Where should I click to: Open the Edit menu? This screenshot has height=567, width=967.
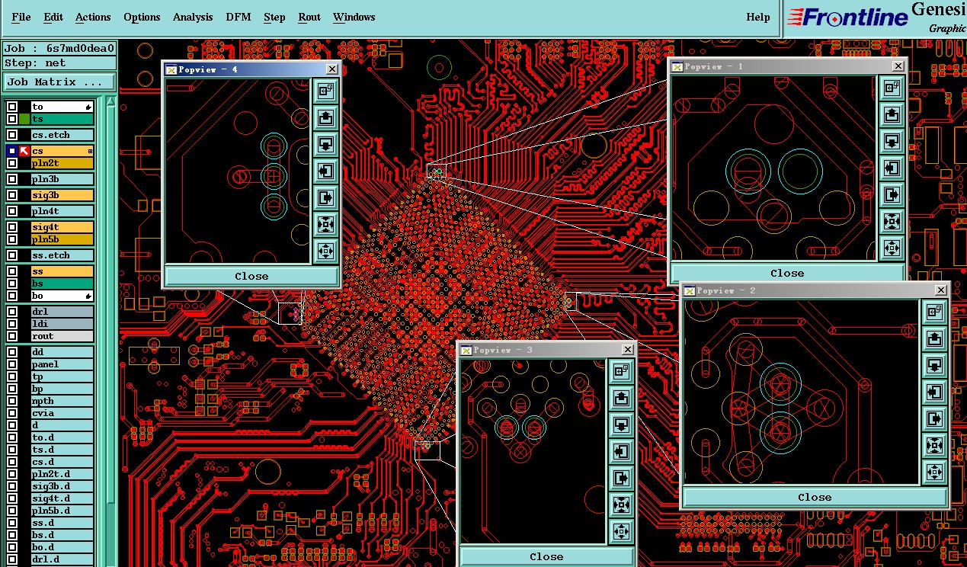tap(53, 17)
